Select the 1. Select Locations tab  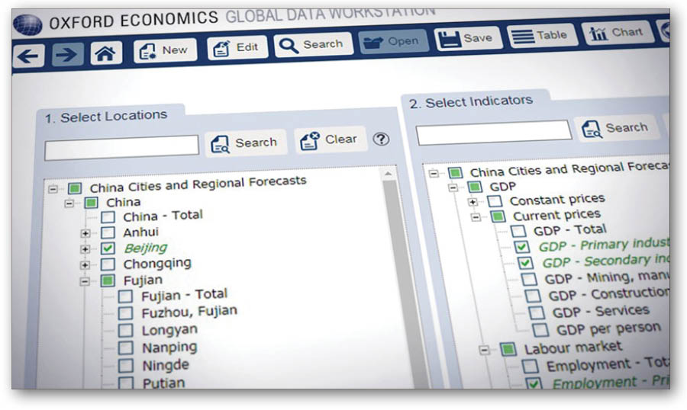(x=106, y=117)
